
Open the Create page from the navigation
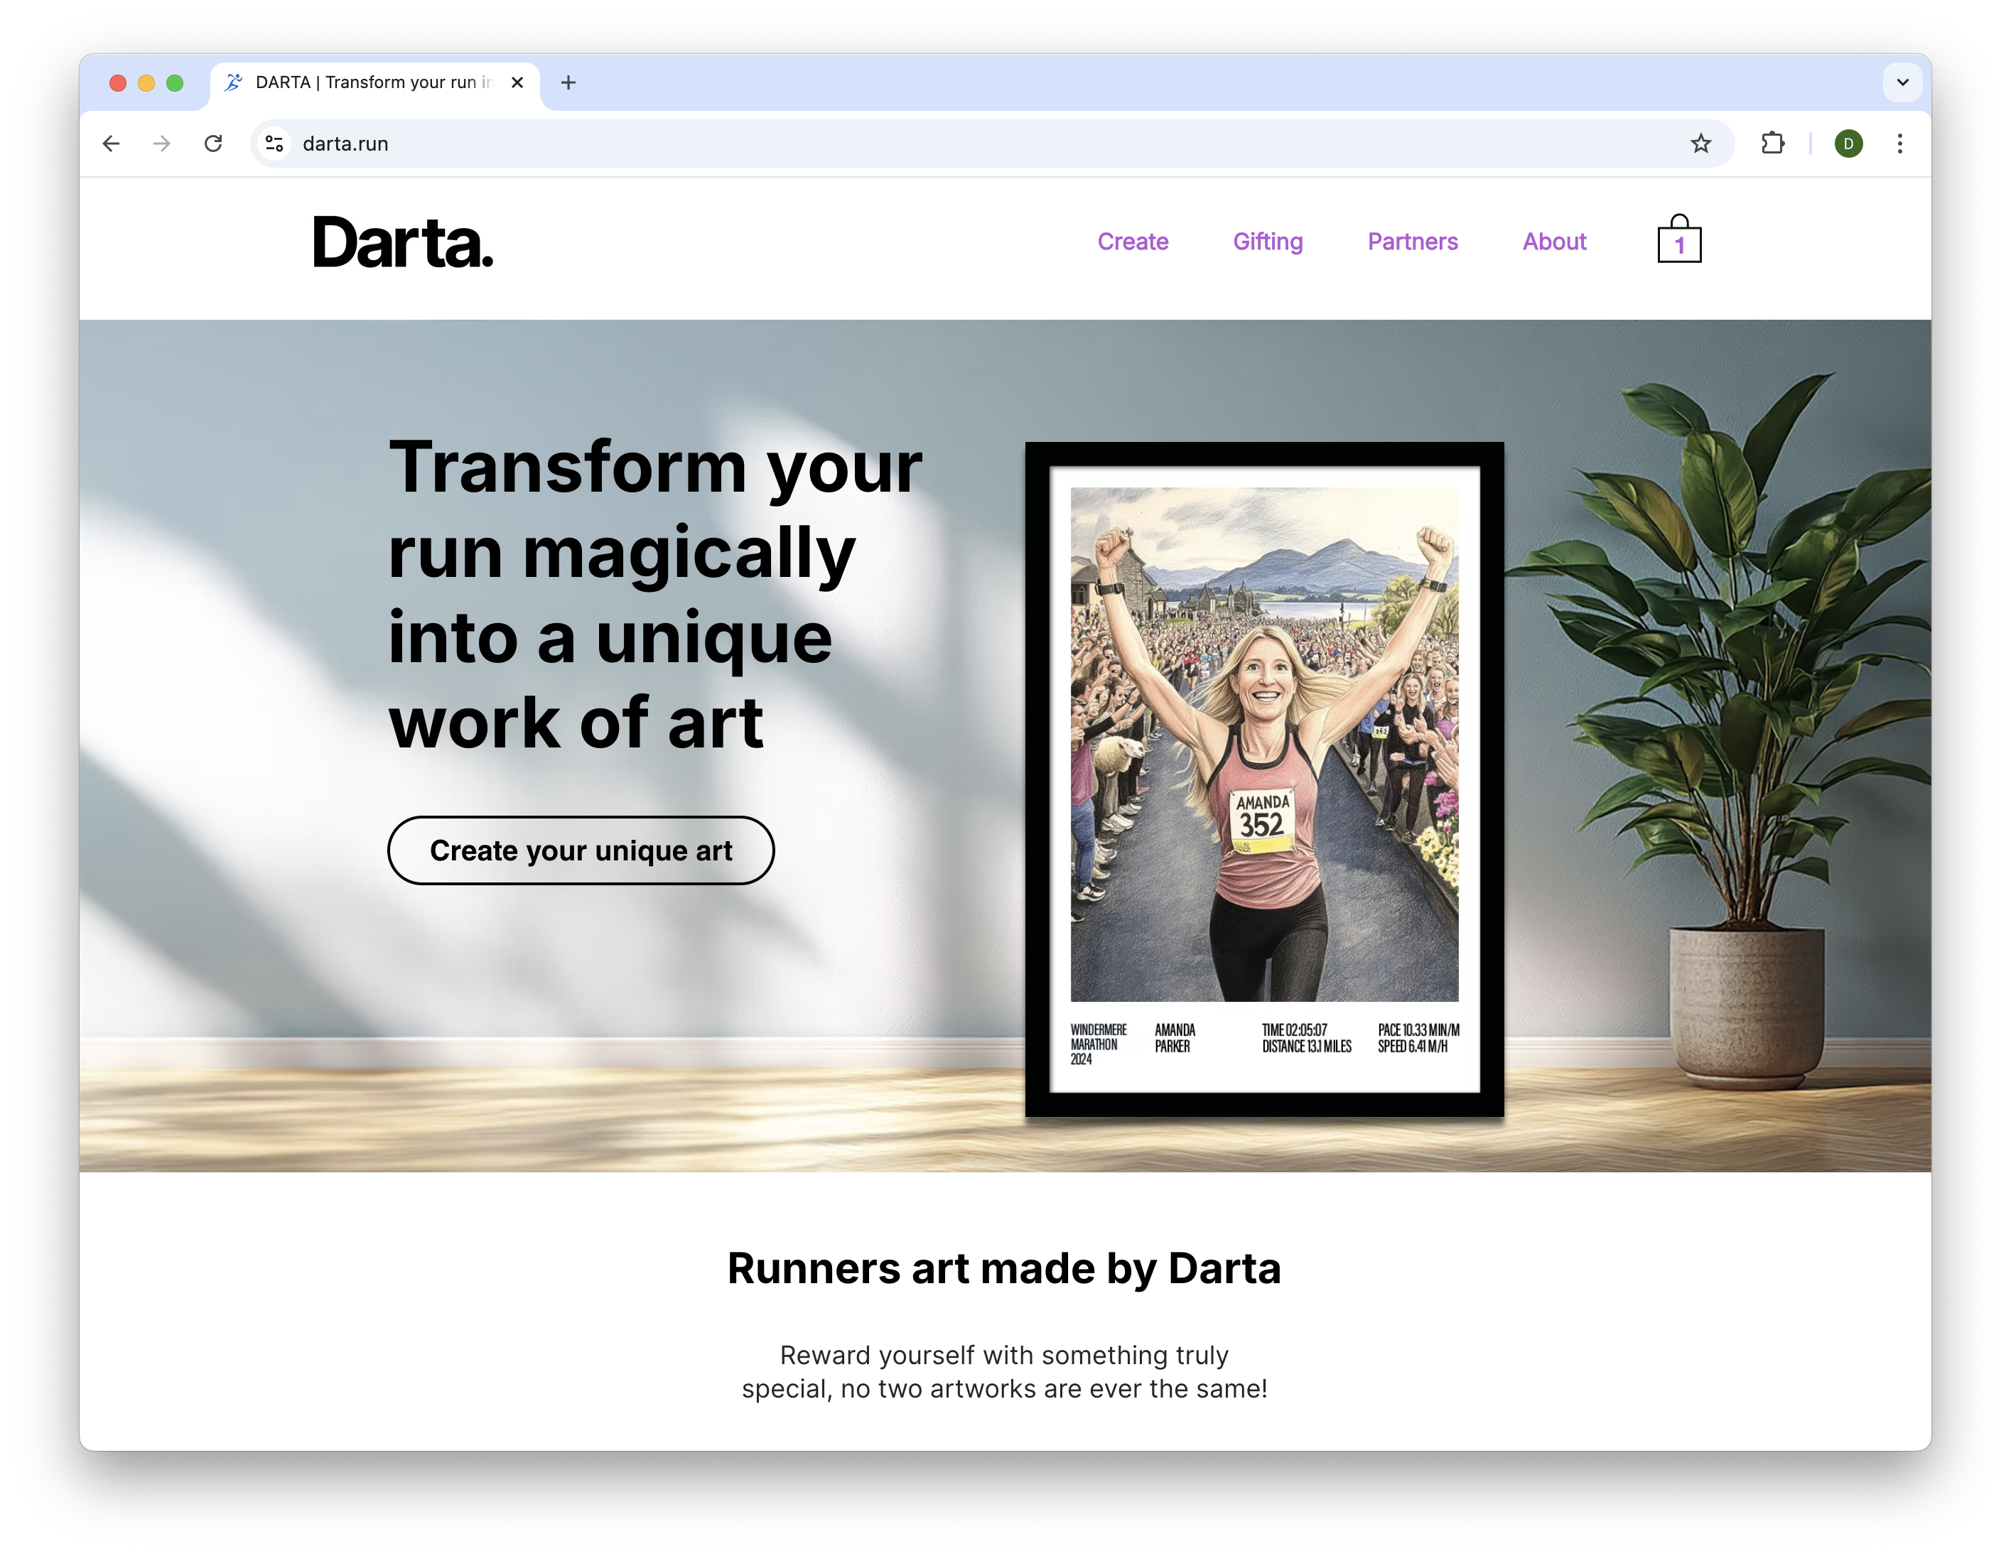(1133, 242)
